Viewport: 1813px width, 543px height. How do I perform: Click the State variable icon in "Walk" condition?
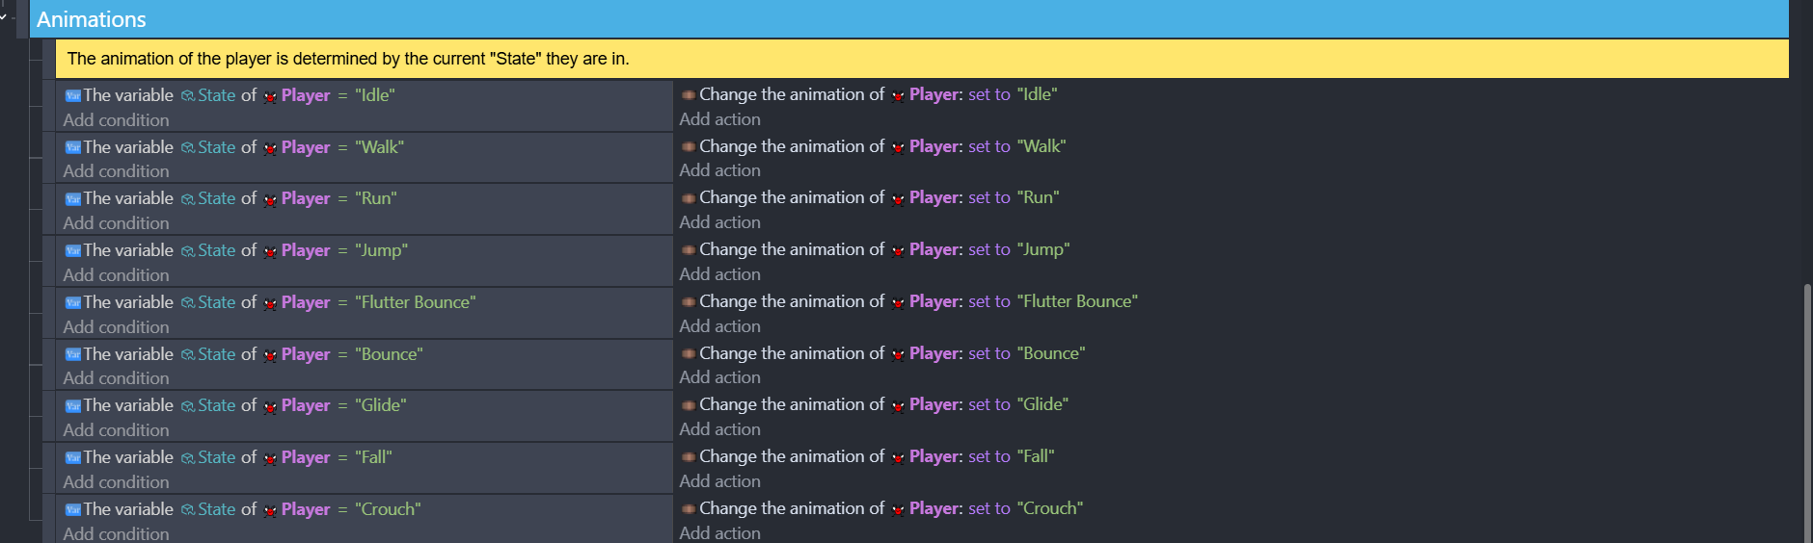[x=188, y=148]
